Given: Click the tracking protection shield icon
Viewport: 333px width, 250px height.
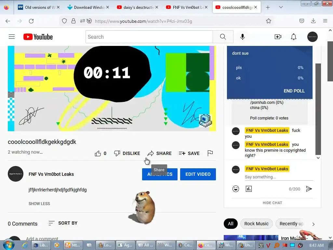Looking at the screenshot, I should [x=64, y=21].
